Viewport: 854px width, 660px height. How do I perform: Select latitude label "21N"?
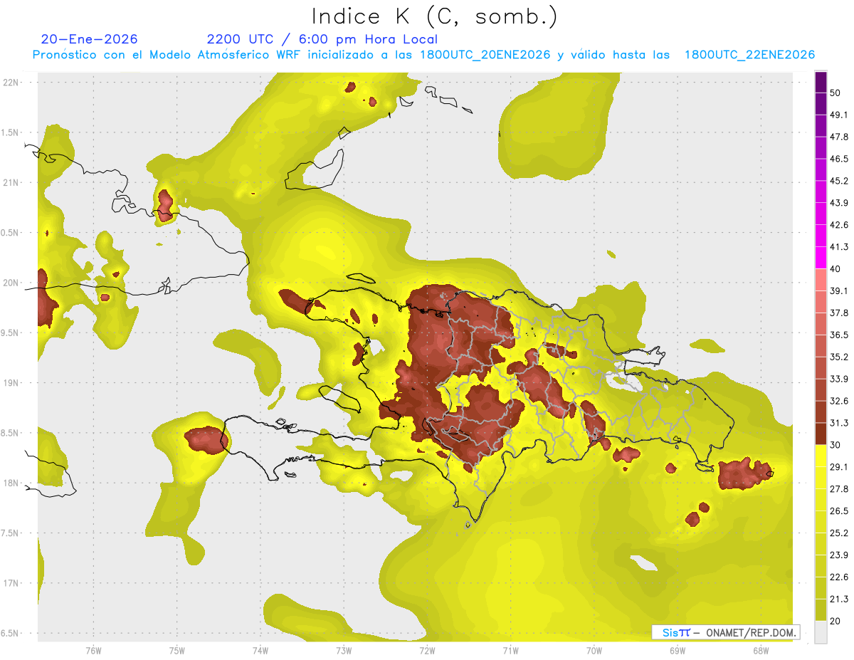point(12,183)
